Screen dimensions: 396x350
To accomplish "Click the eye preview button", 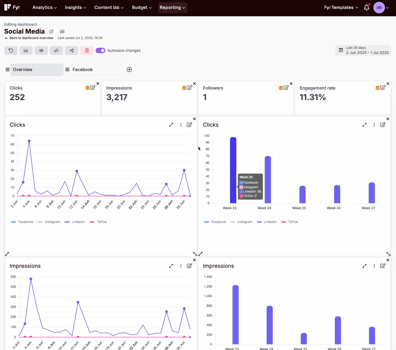I will click(x=41, y=50).
